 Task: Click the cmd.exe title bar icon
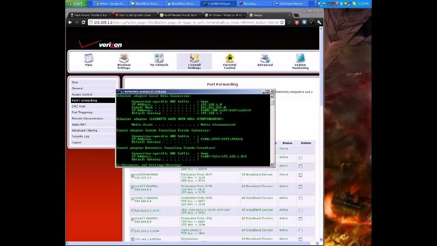click(x=118, y=92)
